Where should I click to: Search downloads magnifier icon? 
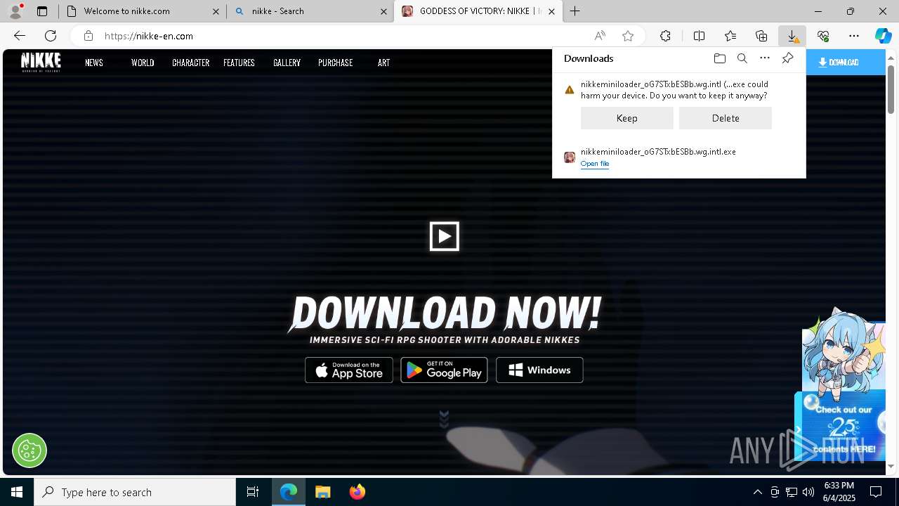coord(742,58)
